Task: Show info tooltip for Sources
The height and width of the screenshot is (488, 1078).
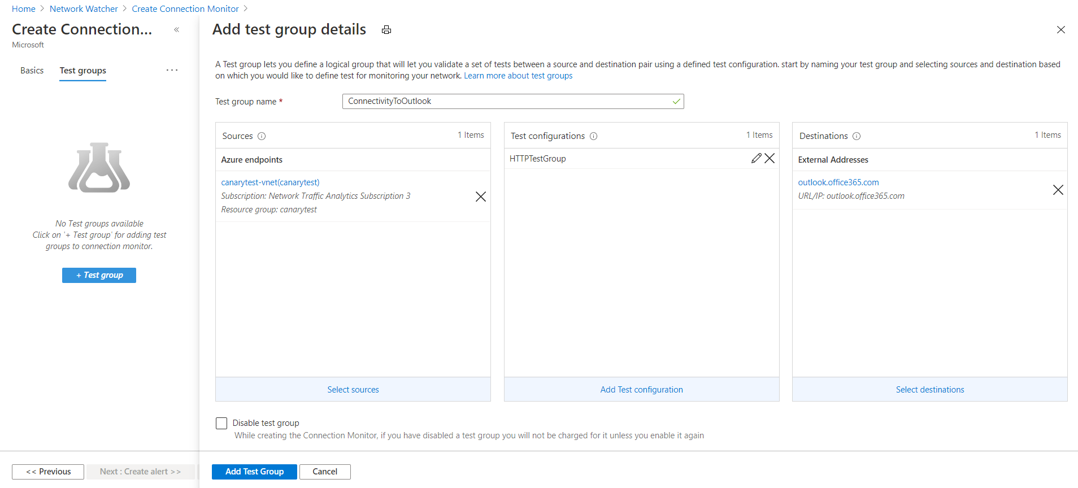Action: tap(262, 136)
